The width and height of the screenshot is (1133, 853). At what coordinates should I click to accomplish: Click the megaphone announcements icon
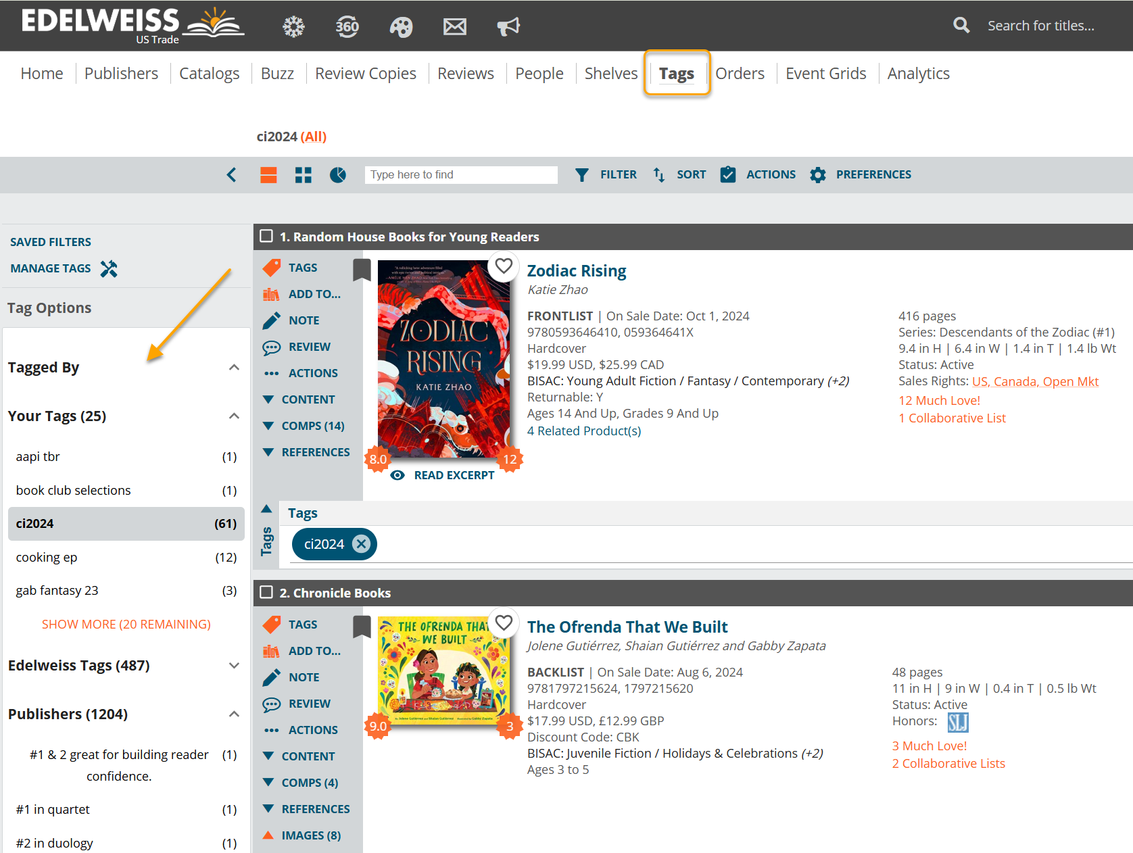[508, 26]
